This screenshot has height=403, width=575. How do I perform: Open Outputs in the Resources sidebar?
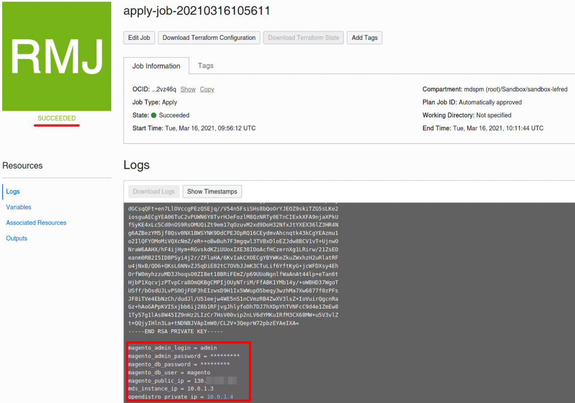17,238
